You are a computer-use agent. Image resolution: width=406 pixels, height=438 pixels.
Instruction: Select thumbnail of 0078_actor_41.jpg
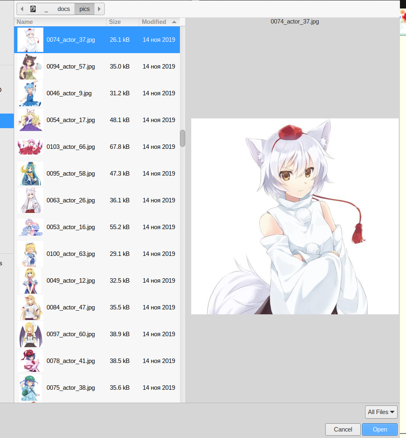30,361
